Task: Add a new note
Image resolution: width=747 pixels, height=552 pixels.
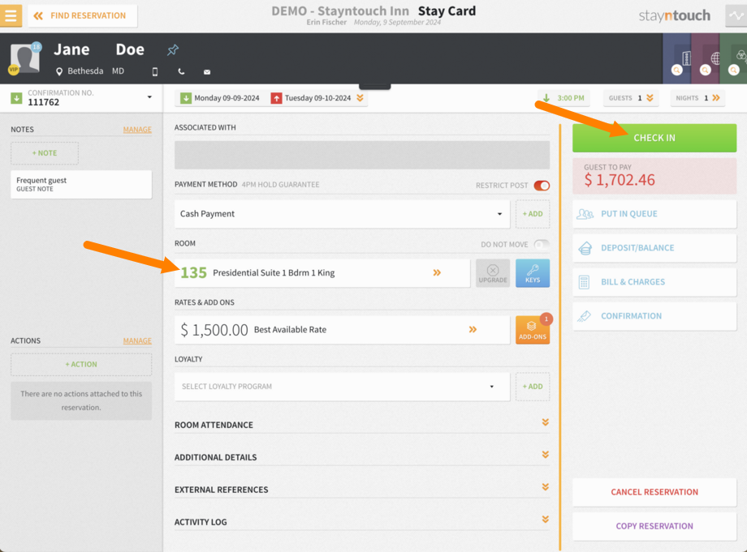Action: tap(45, 153)
